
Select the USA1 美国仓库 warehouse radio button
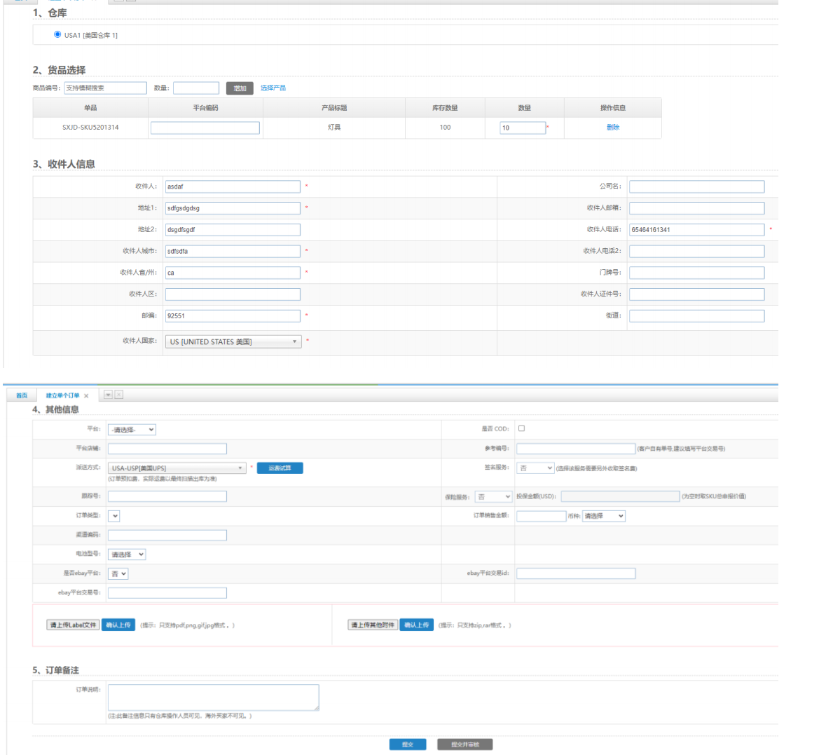57,34
